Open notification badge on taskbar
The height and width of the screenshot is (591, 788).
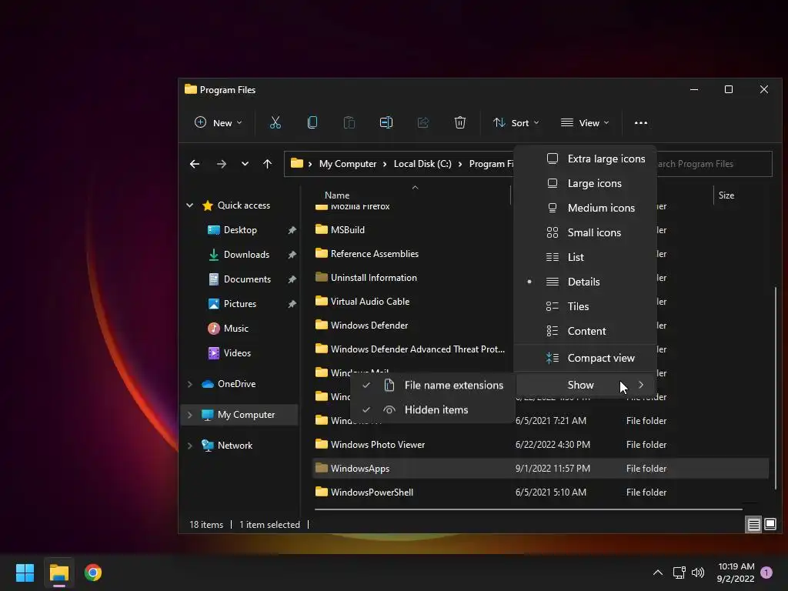pos(766,573)
